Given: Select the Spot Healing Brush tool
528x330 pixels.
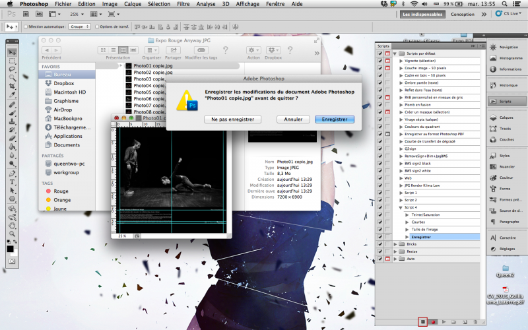Looking at the screenshot, I should coord(12,105).
